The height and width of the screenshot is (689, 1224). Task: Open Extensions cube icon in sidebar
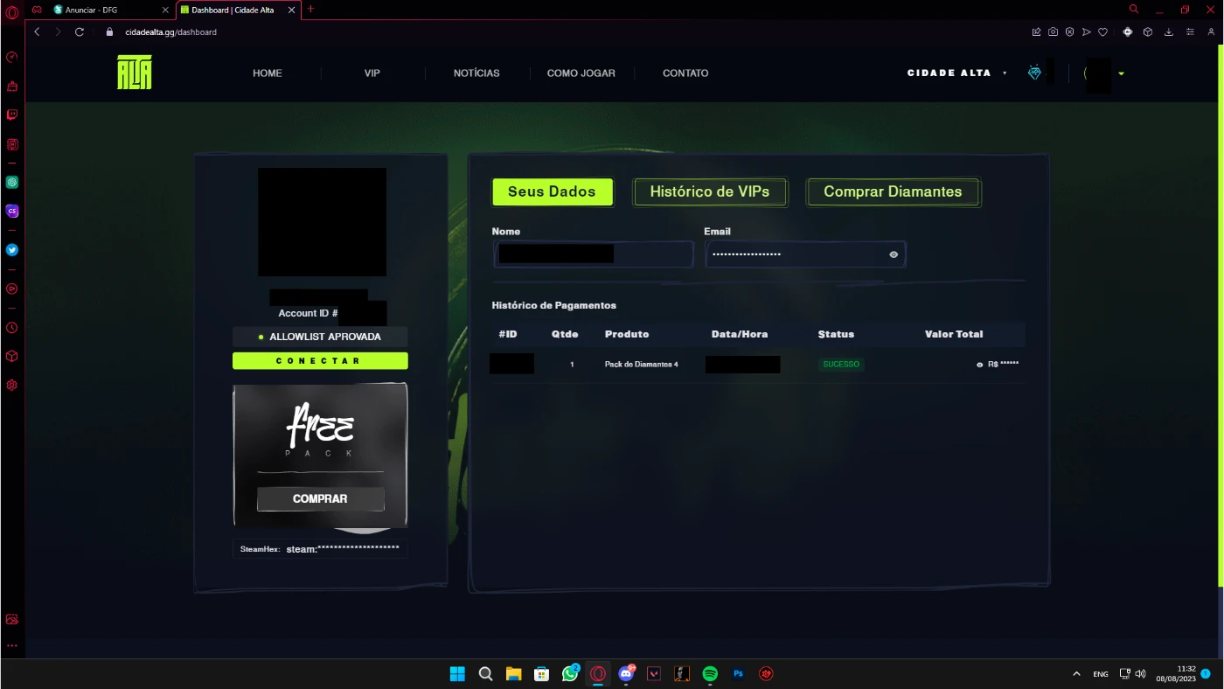coord(12,356)
